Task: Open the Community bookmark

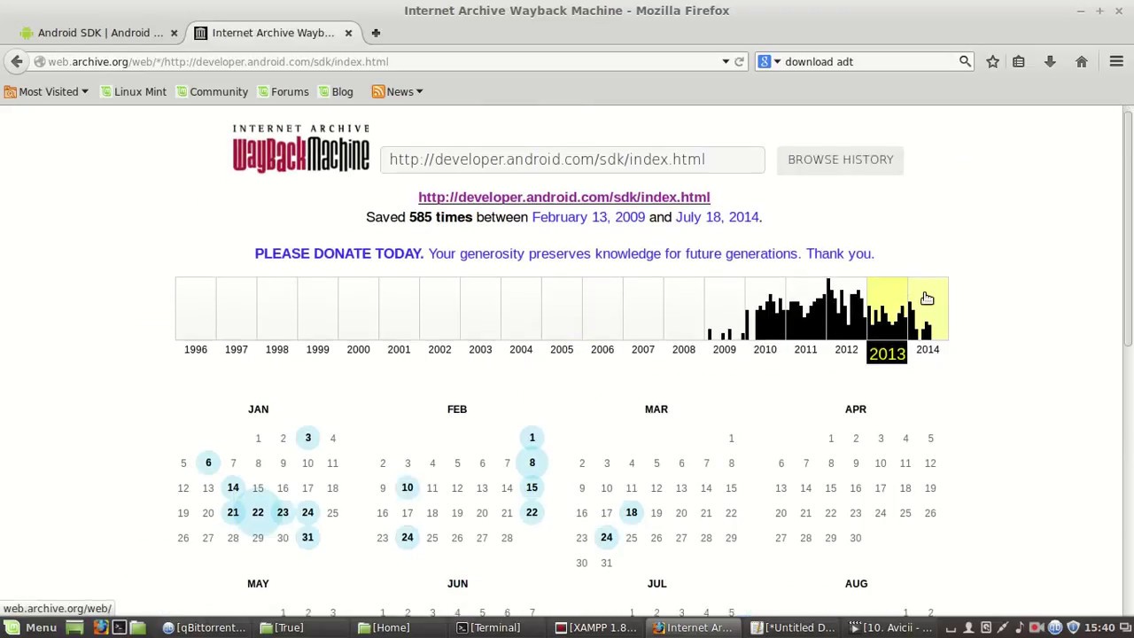Action: tap(212, 91)
